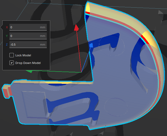The image size is (167, 136).
Task: Focus the X position input field
Action: tap(28, 27)
